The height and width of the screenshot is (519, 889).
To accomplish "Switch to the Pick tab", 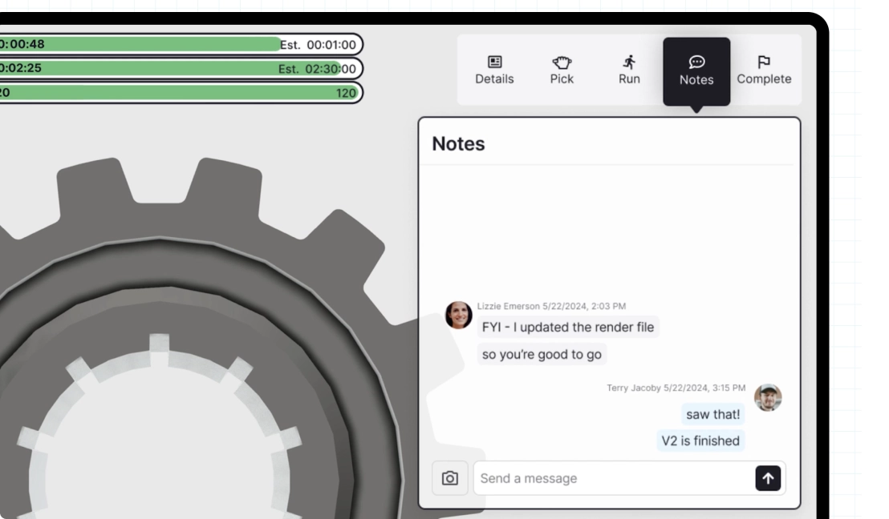I will pos(562,70).
